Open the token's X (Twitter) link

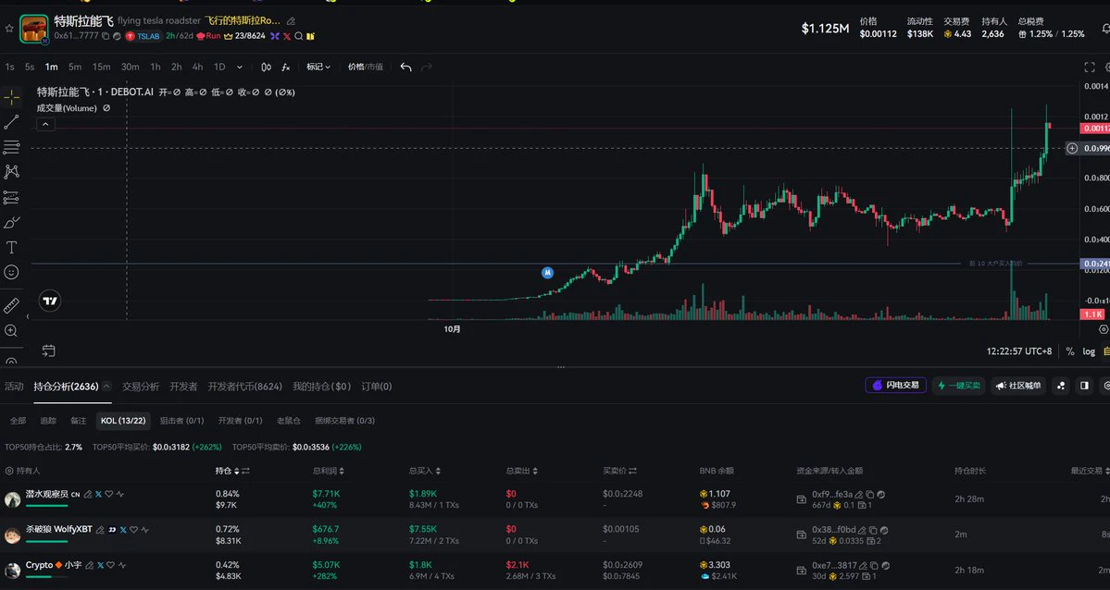point(287,36)
